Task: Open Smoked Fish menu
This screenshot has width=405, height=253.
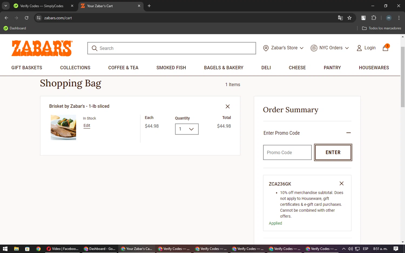Action: (x=171, y=68)
